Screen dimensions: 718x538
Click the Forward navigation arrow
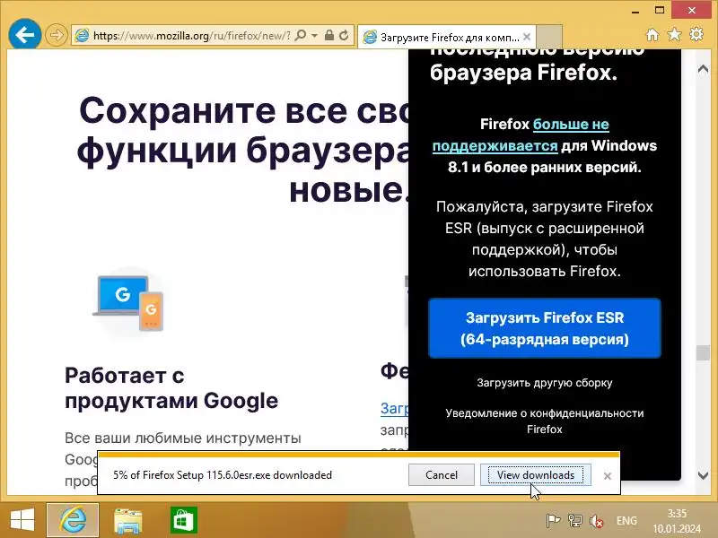pos(57,35)
